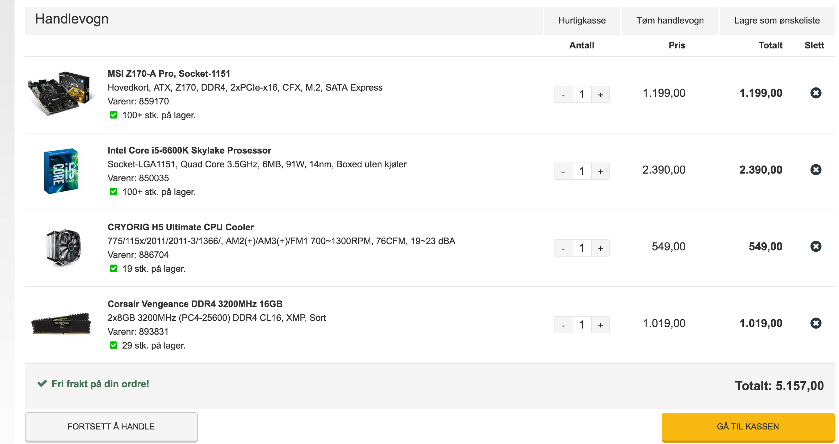The height and width of the screenshot is (444, 839).
Task: Increase quantity of MSI Z170-A Pro
Action: pos(601,94)
